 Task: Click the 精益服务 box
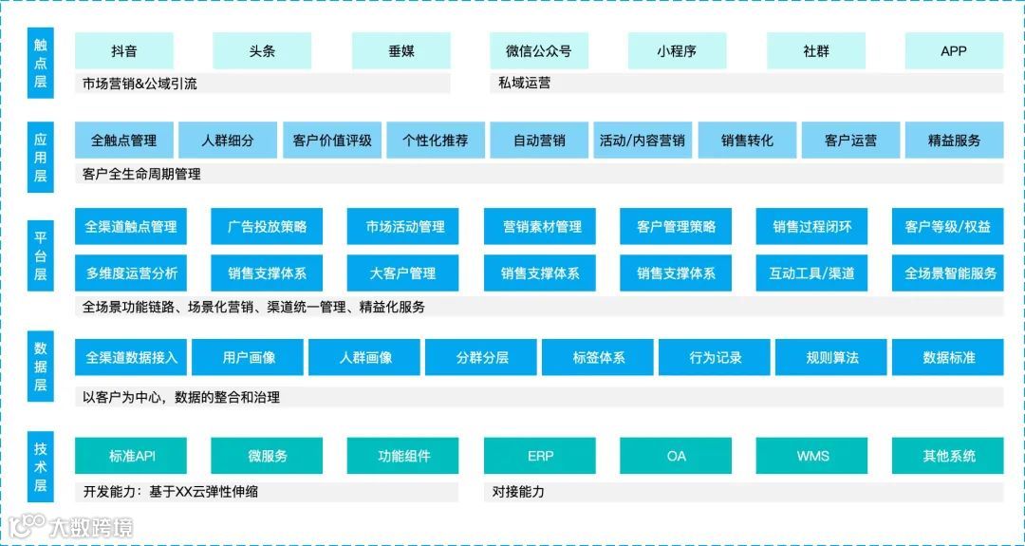(955, 140)
